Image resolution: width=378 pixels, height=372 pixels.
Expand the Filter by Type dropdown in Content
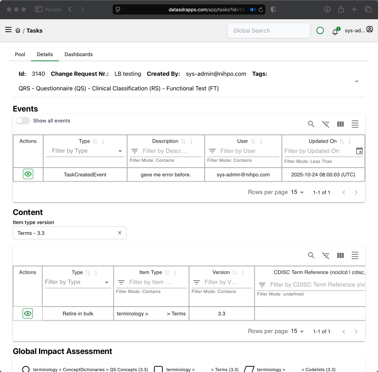click(x=107, y=282)
